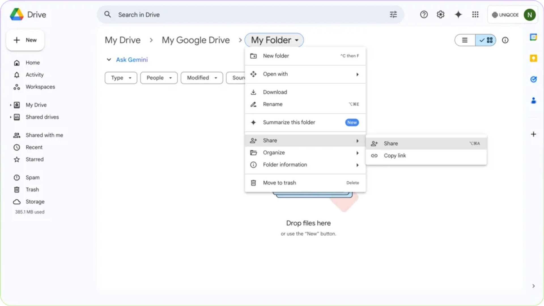Click the Google Drive logo
Screen dimensions: 544x306
tap(17, 14)
